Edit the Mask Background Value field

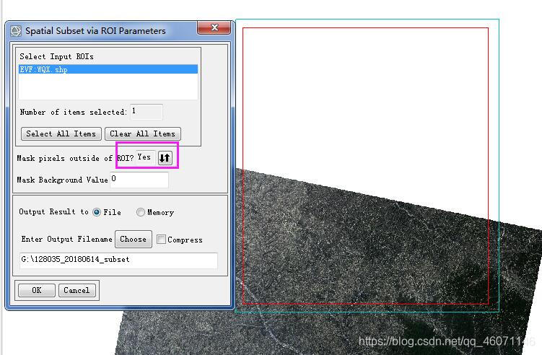tap(139, 180)
